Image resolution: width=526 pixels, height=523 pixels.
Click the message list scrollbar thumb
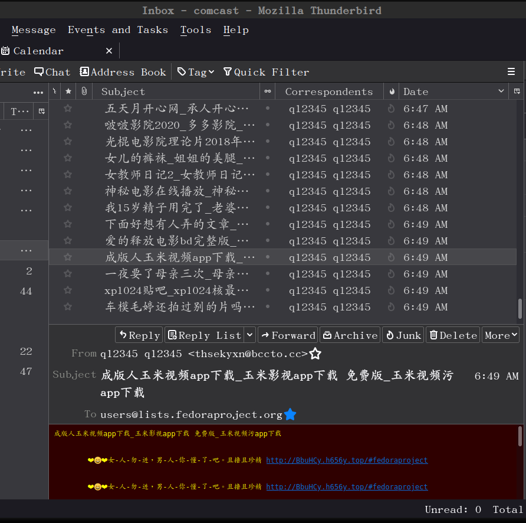520,308
